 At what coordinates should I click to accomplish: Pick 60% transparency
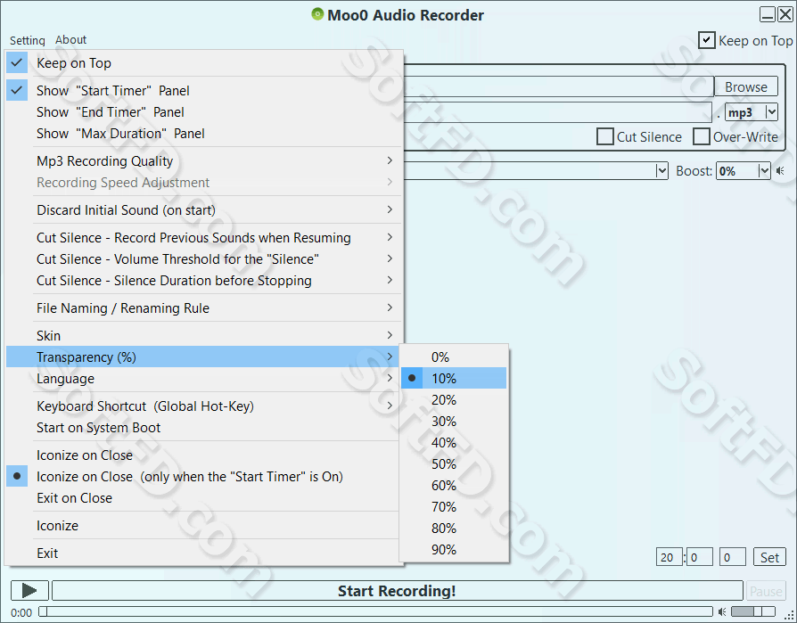pos(454,485)
